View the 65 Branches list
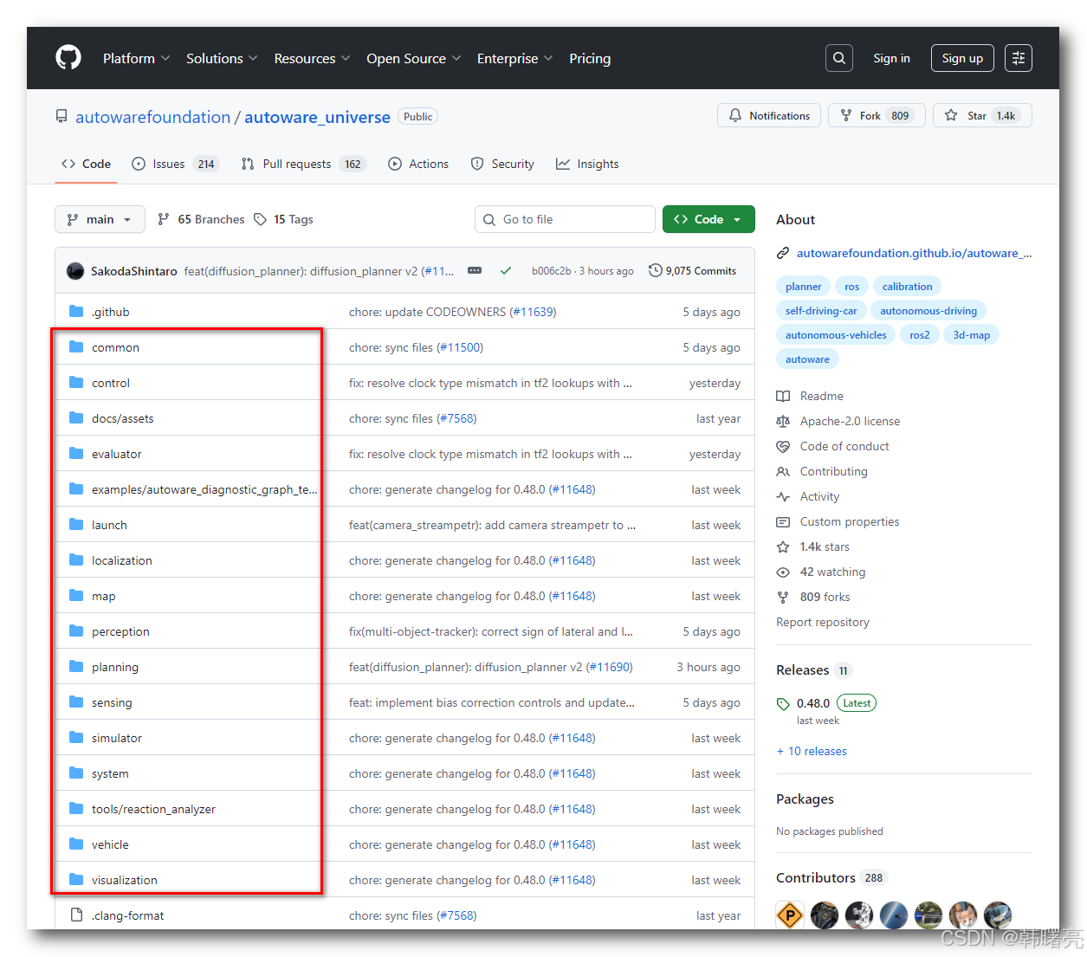 [x=201, y=219]
